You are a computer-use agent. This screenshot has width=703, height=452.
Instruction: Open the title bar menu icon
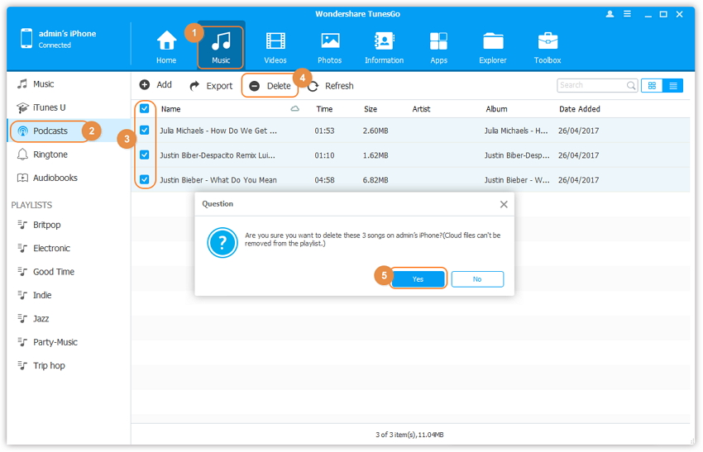pyautogui.click(x=629, y=14)
